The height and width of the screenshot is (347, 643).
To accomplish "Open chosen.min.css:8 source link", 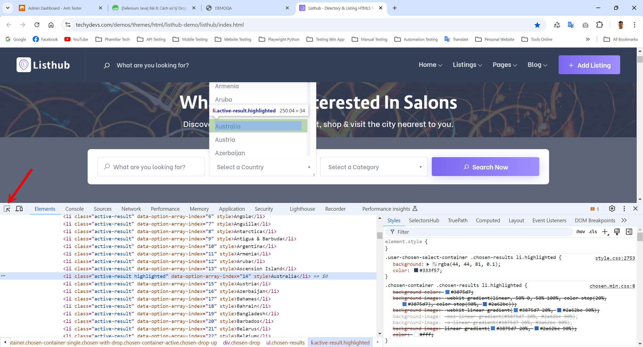I will click(612, 286).
